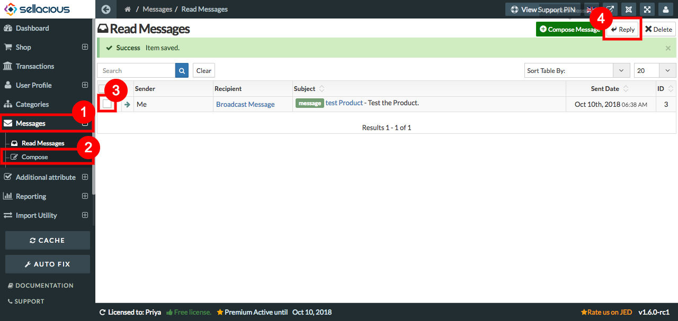The height and width of the screenshot is (321, 678).
Task: Click the Clear button
Action: pos(204,70)
